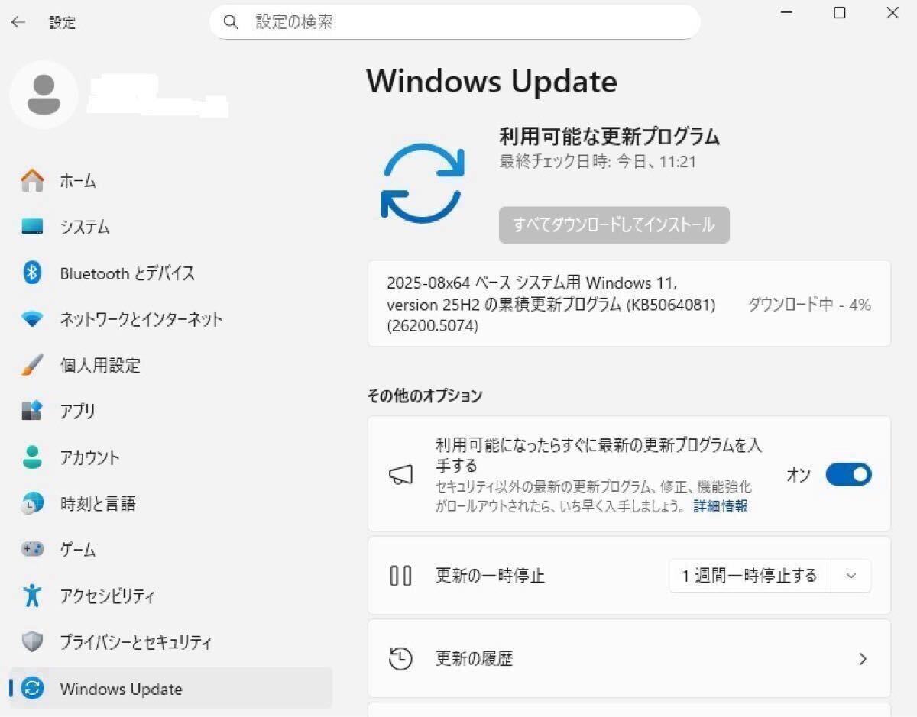Maximize the Settings window
The width and height of the screenshot is (917, 717).
(x=839, y=13)
